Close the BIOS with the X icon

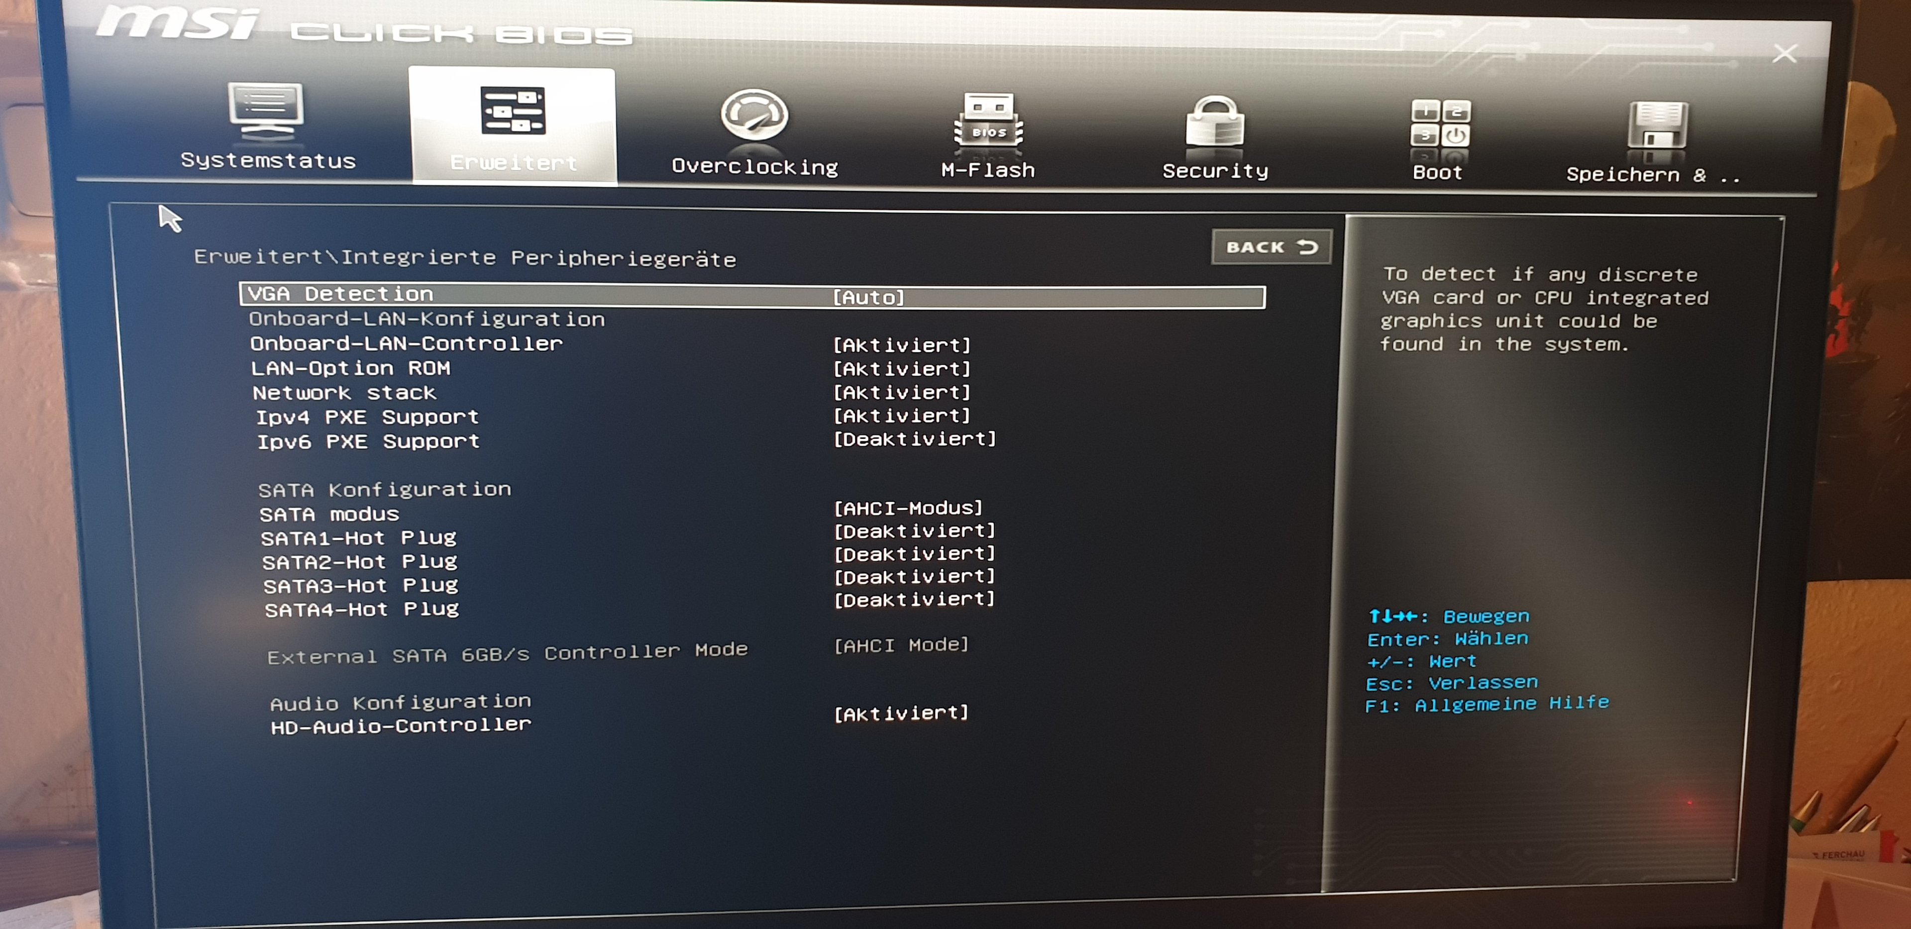1784,53
